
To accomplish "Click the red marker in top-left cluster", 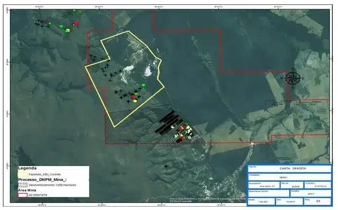I will (75, 23).
